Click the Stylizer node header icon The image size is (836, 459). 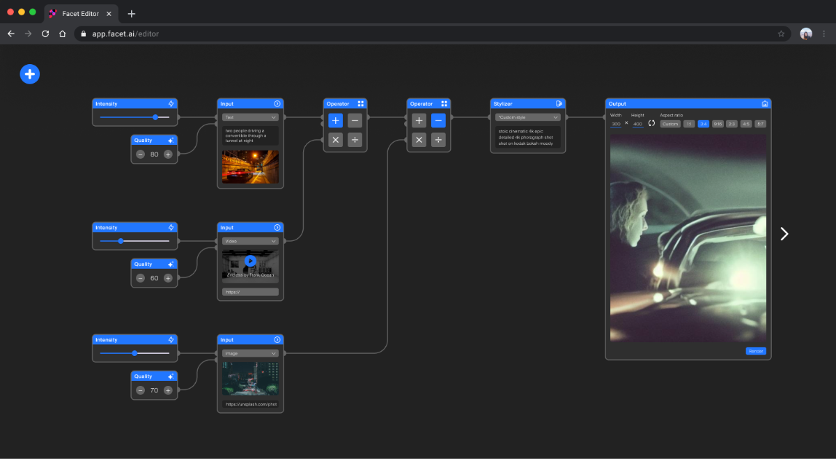pos(559,104)
